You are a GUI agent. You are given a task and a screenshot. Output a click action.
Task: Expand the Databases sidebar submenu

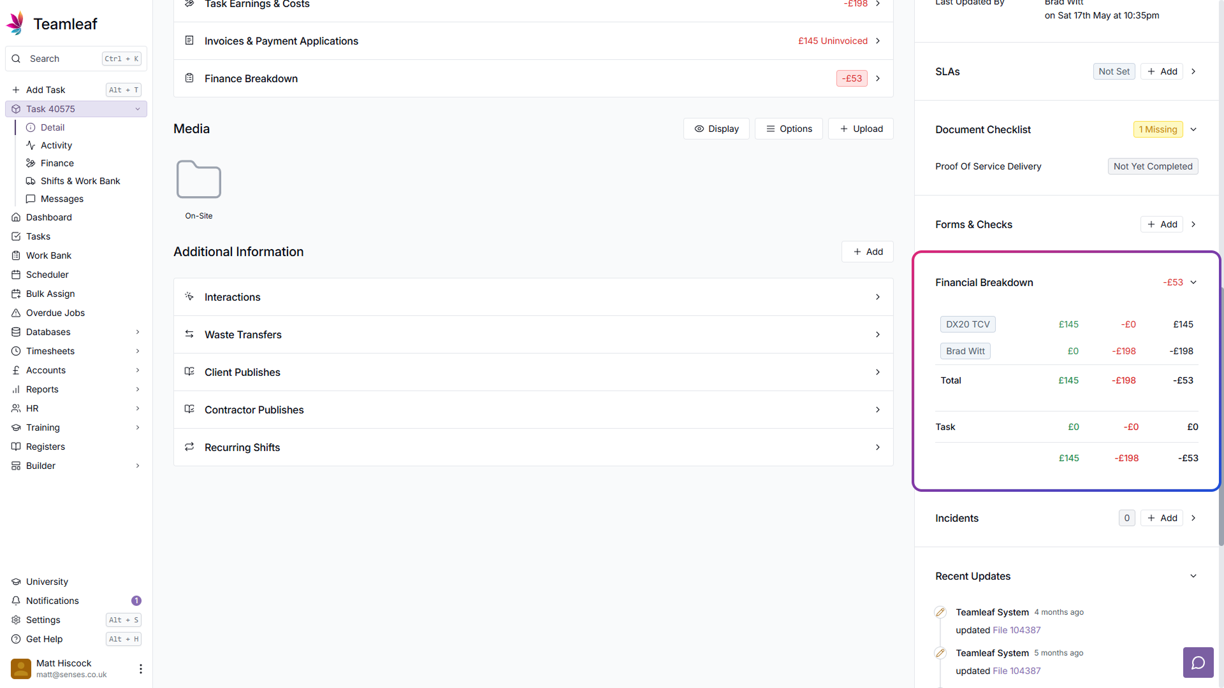[137, 332]
